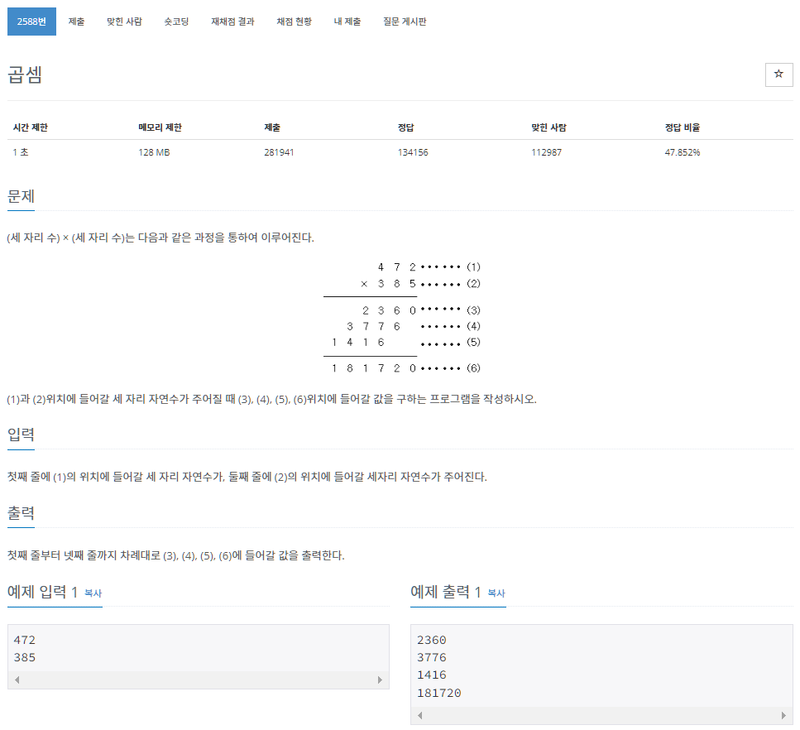Click the sample output box right scroll arrow

pos(783,715)
